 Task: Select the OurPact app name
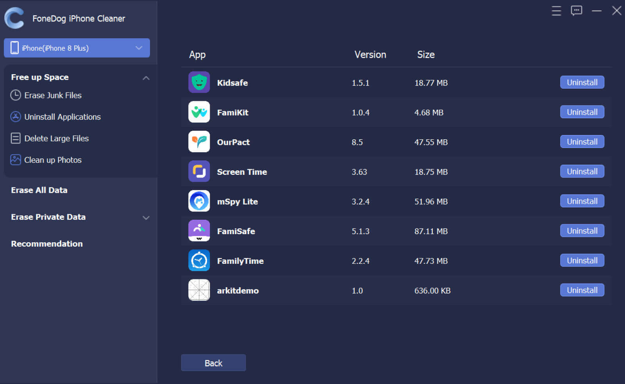pos(233,142)
